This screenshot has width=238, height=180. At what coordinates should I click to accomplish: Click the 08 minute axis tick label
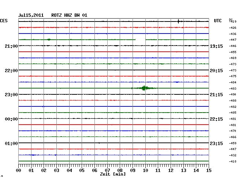[x=120, y=171]
